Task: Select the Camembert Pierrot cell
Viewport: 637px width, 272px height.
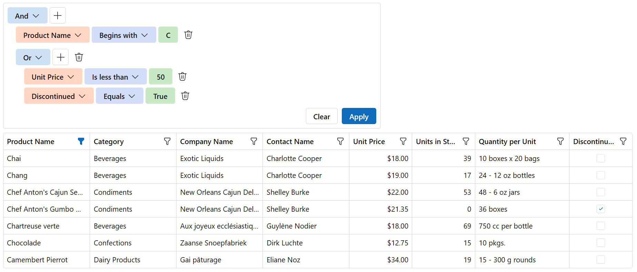Action: tap(47, 260)
